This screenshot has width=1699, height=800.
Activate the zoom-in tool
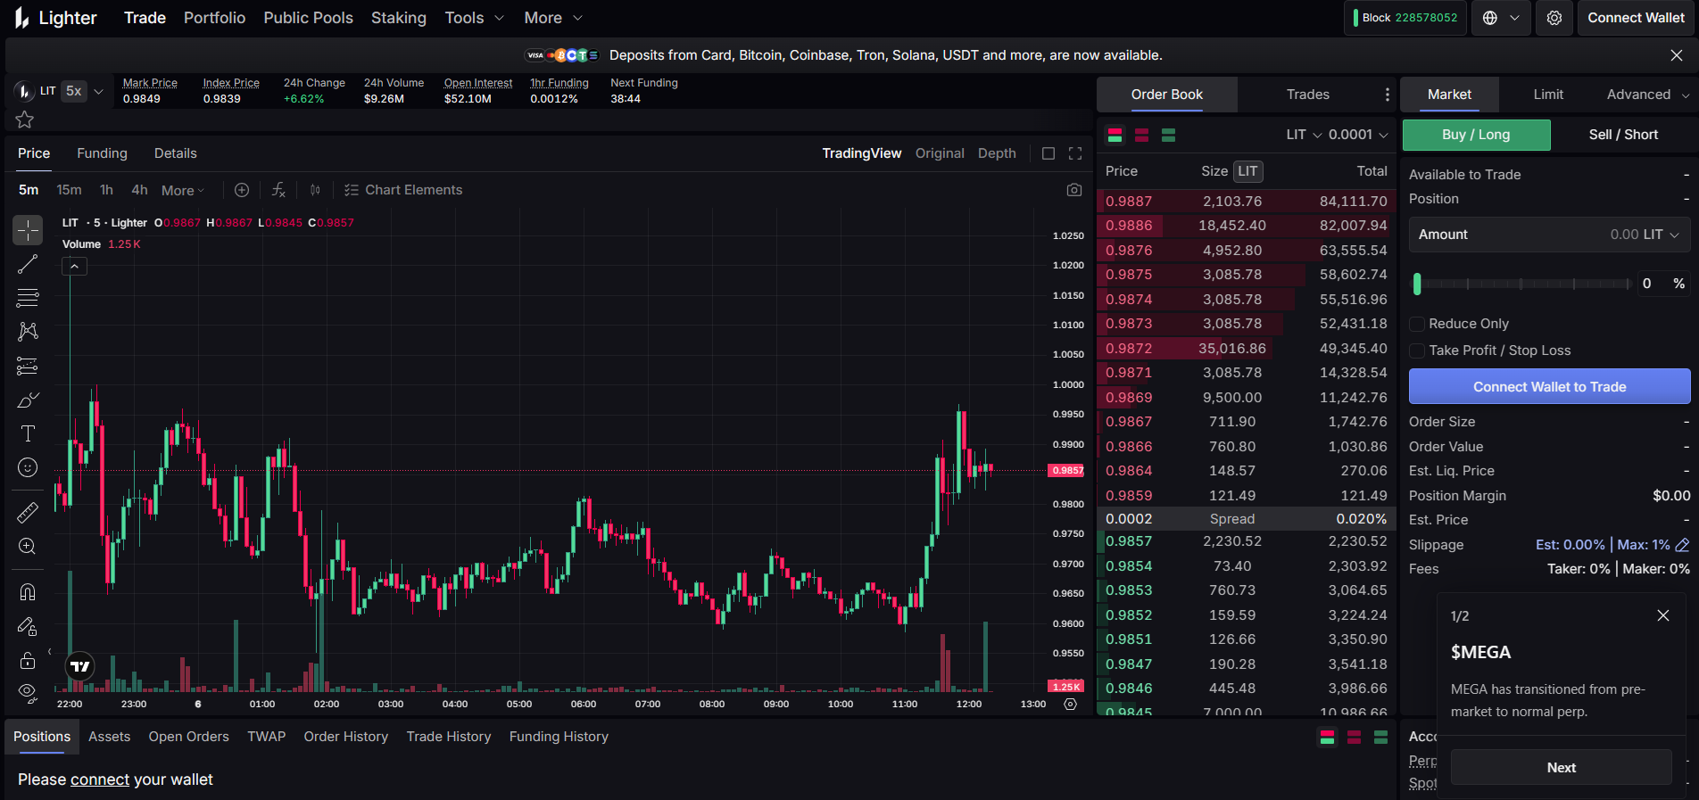[x=28, y=547]
